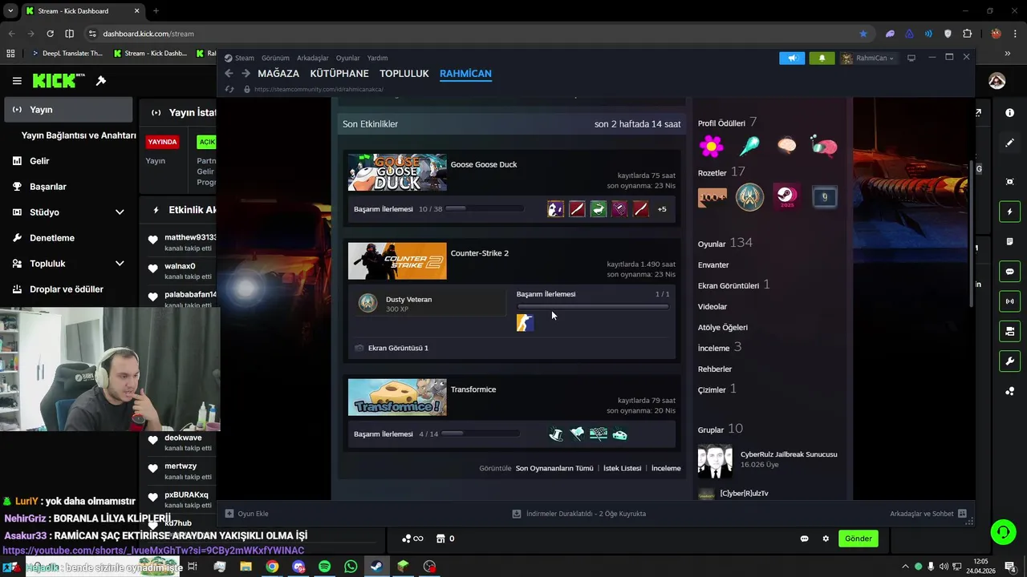Screen dimensions: 1027x577
Task: Show the +5 more Goose Goose Duck achievements
Action: click(662, 209)
